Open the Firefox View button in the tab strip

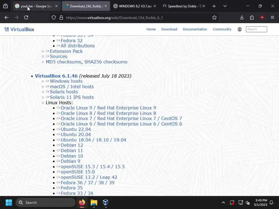pyautogui.click(x=5, y=6)
